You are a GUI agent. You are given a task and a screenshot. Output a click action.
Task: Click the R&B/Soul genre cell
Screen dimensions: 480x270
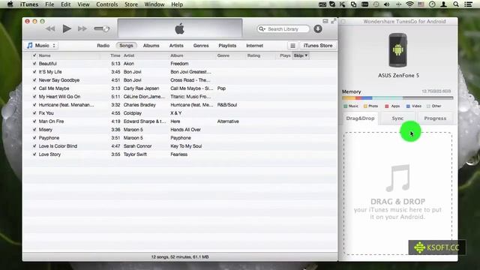(226, 105)
